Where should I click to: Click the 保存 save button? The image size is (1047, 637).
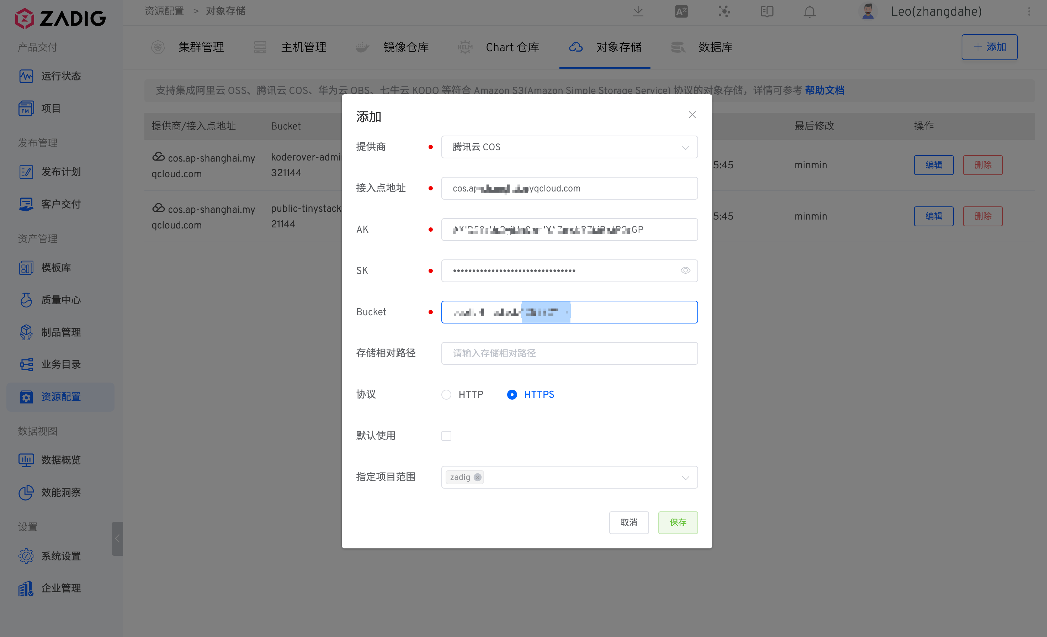pyautogui.click(x=678, y=523)
